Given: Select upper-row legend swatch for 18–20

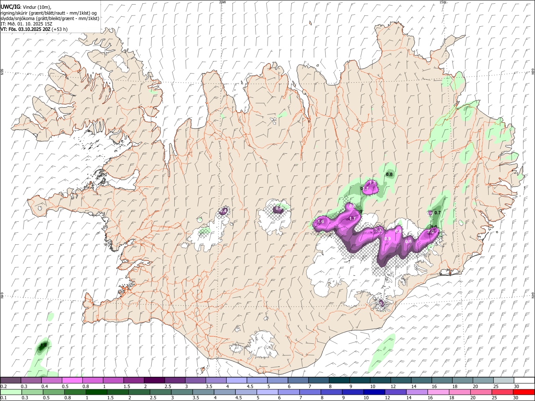Looking at the screenshot, I should pos(462,381).
